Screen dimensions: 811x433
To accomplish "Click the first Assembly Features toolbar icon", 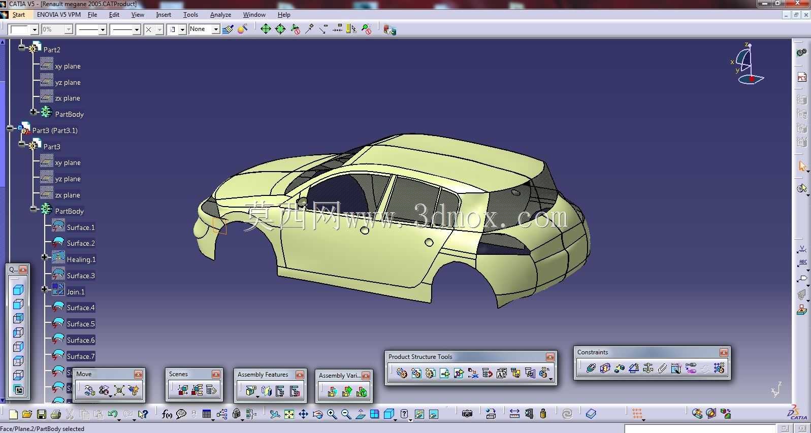I will [251, 391].
